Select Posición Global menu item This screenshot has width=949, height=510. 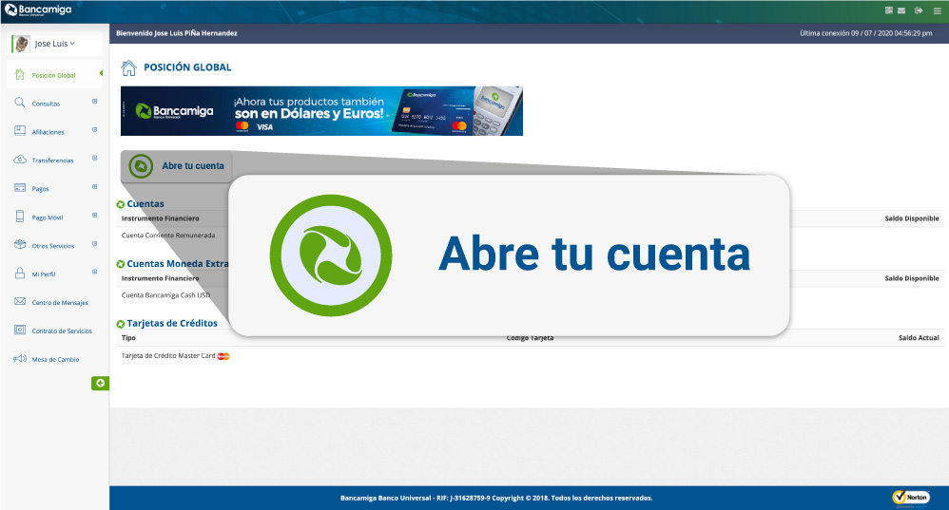(x=54, y=76)
